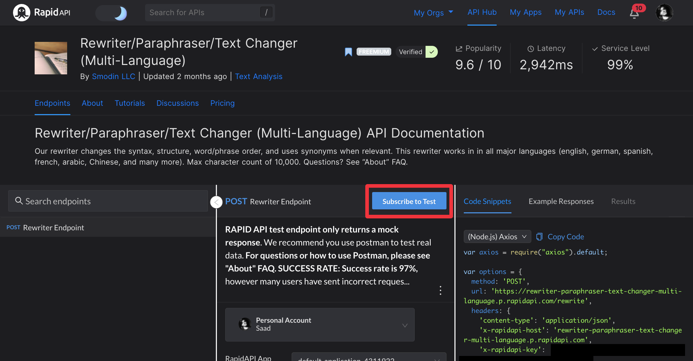693x361 pixels.
Task: Open My APIs
Action: click(569, 12)
